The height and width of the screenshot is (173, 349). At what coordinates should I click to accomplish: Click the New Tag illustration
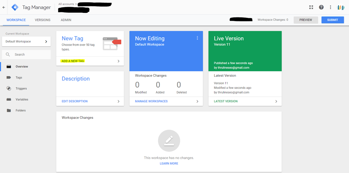112,44
